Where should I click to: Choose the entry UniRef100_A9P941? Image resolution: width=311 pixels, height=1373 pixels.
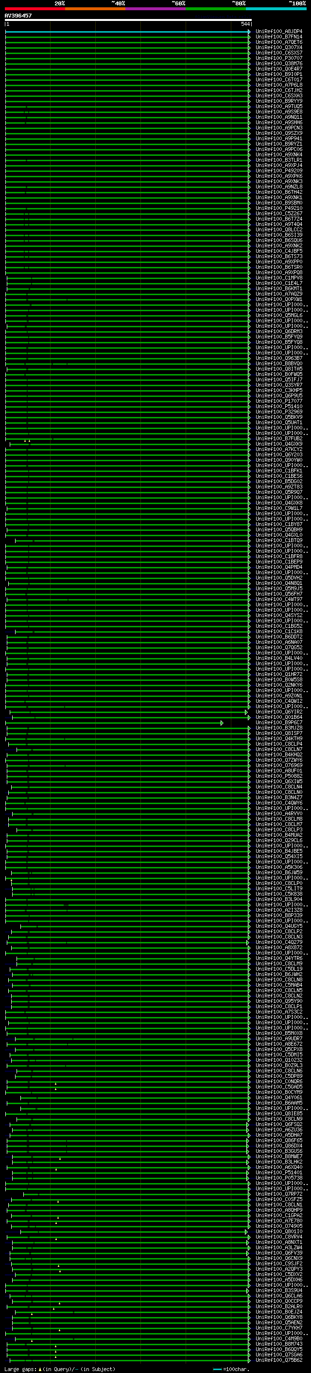click(x=279, y=139)
